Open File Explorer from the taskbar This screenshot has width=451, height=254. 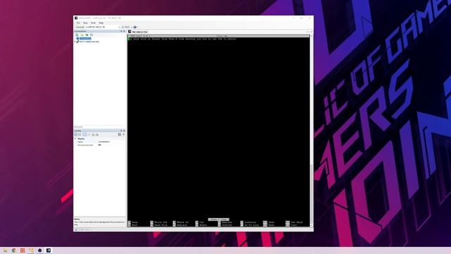[5, 250]
